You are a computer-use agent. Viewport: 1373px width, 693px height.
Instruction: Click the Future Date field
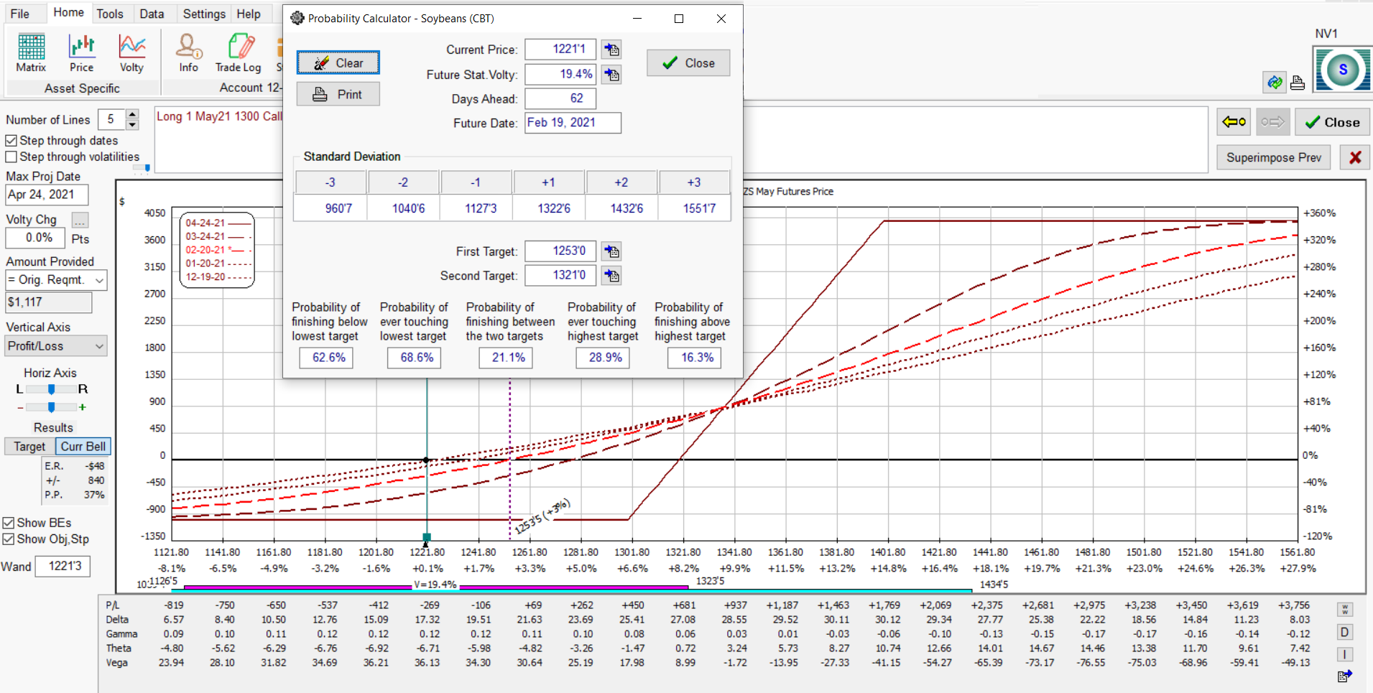[x=573, y=123]
